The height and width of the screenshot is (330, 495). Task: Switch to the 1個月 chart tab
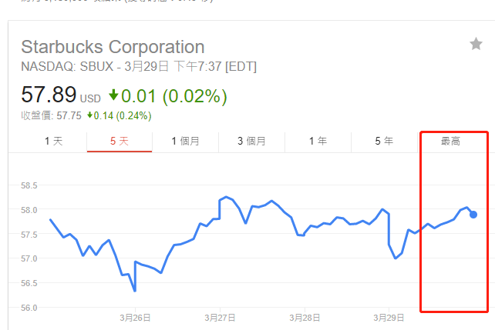[x=185, y=142]
